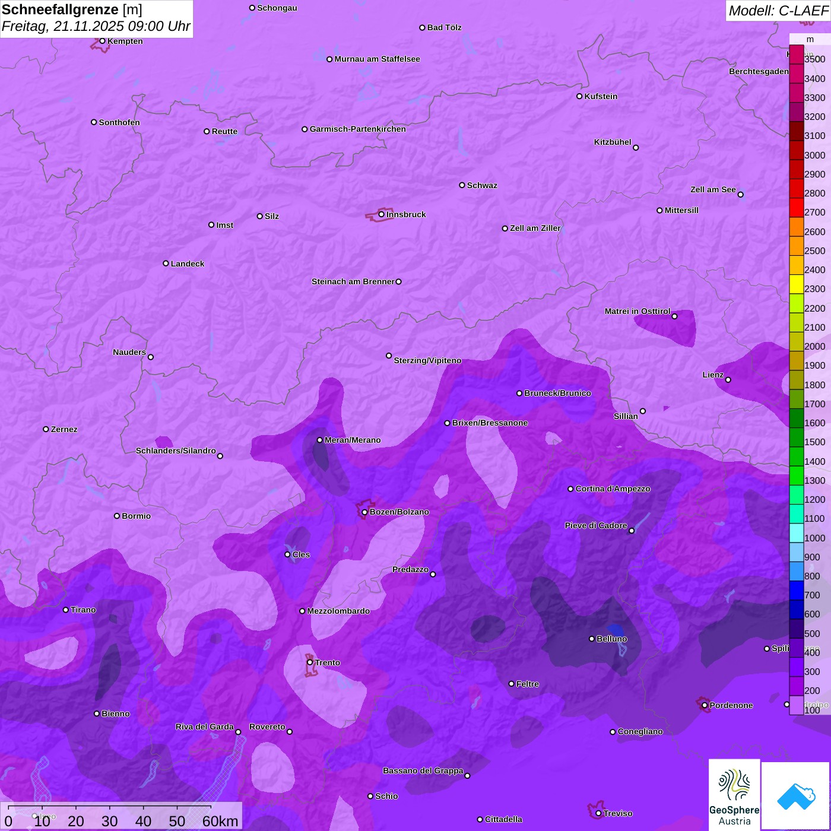The width and height of the screenshot is (831, 831).
Task: Click the Schio city marker dot
Action: tap(370, 796)
